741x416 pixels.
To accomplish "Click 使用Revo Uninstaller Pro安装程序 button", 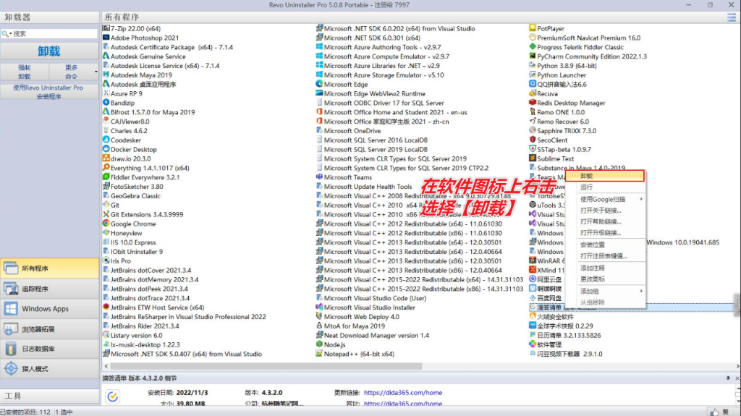I will click(49, 92).
